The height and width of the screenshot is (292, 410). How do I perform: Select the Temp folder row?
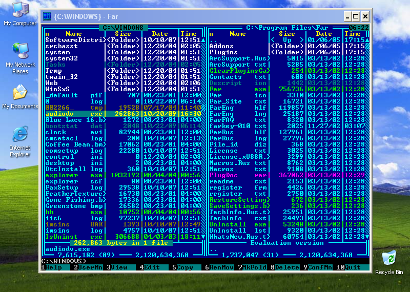click(x=123, y=71)
